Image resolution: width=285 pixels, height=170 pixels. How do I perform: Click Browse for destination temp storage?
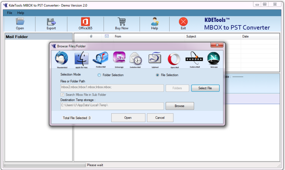click(x=180, y=106)
